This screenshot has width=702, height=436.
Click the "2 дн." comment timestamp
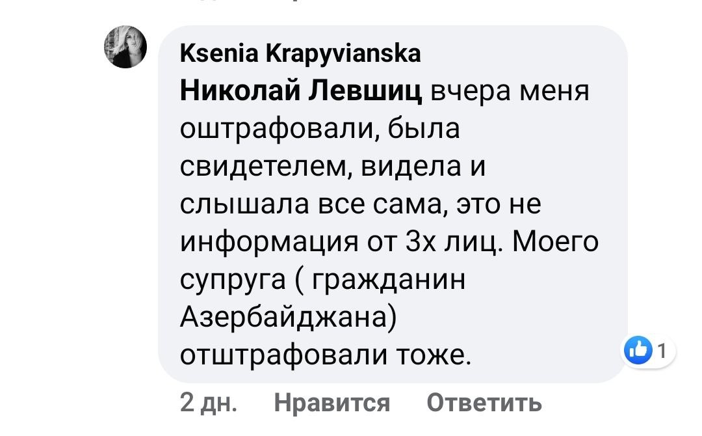pos(208,403)
